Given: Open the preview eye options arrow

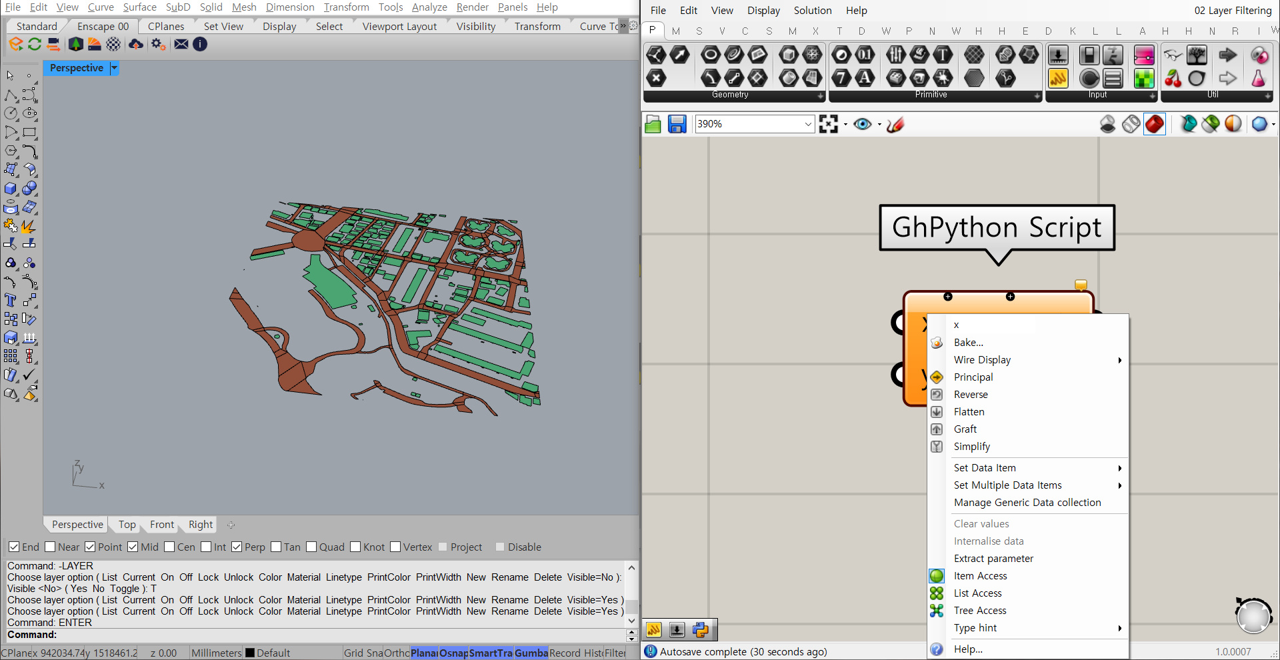Looking at the screenshot, I should [x=879, y=125].
